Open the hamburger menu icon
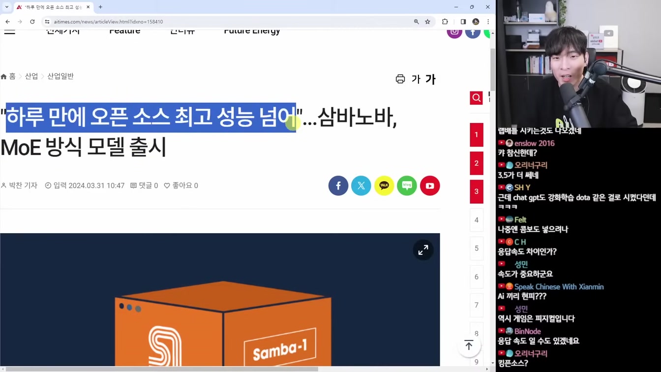 (9, 31)
